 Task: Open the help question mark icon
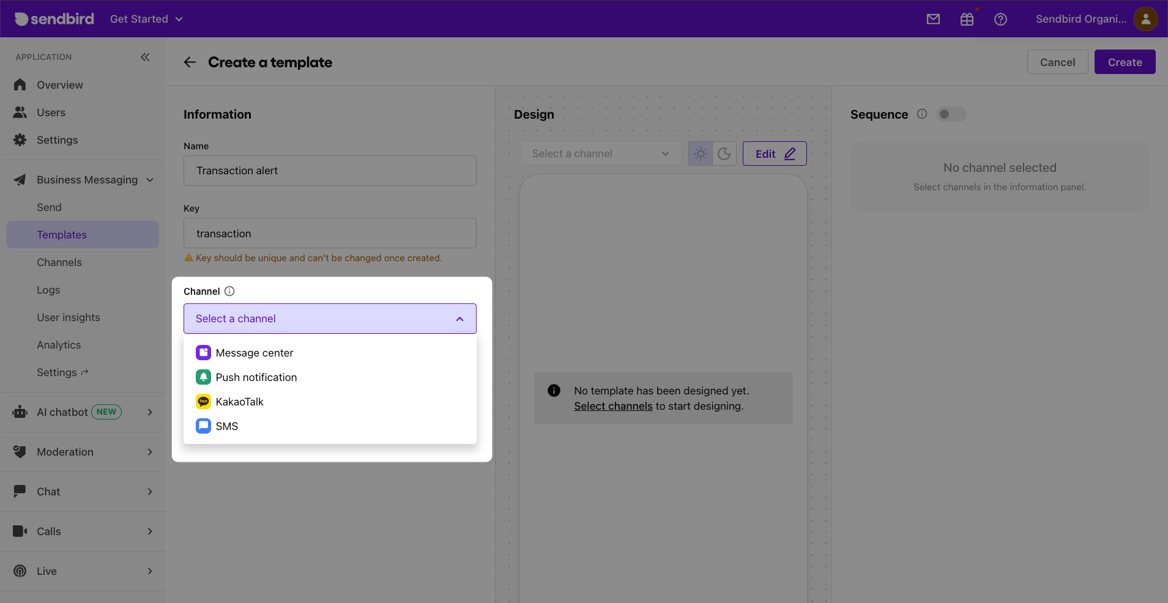pyautogui.click(x=1000, y=19)
